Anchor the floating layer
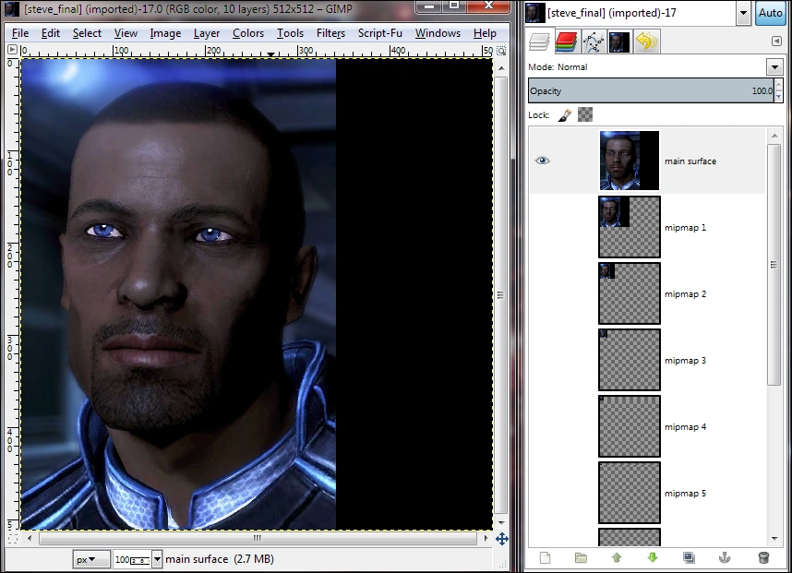 (x=726, y=557)
